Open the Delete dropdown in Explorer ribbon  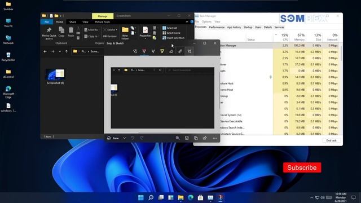coord(111,30)
